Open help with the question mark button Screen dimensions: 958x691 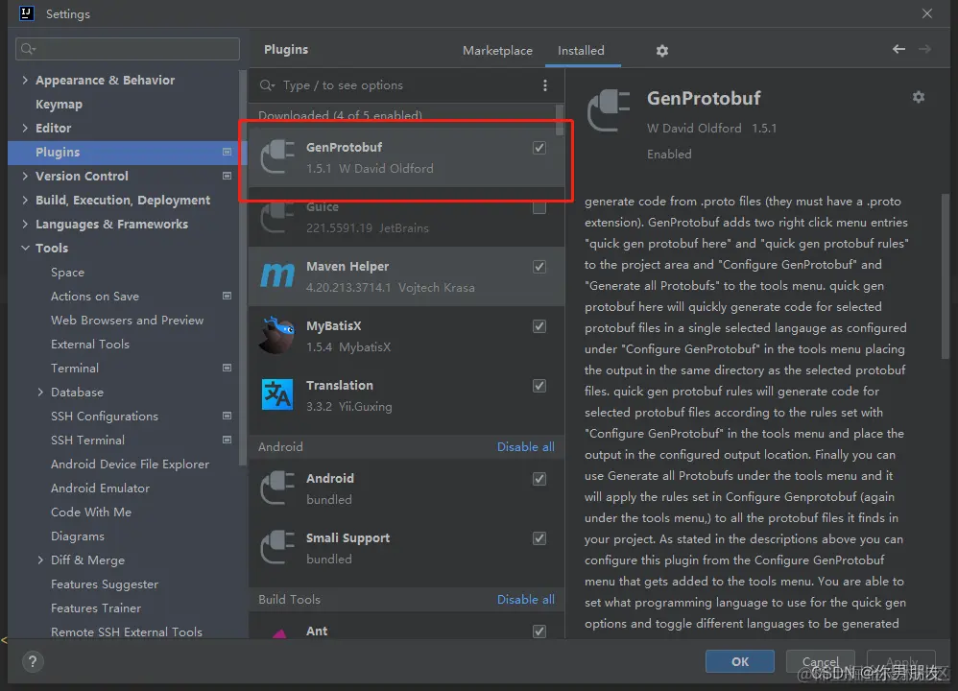(33, 661)
